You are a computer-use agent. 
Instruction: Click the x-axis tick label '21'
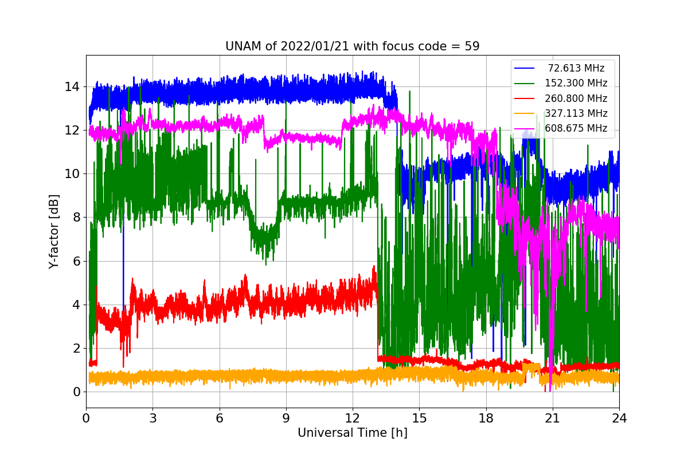553,418
